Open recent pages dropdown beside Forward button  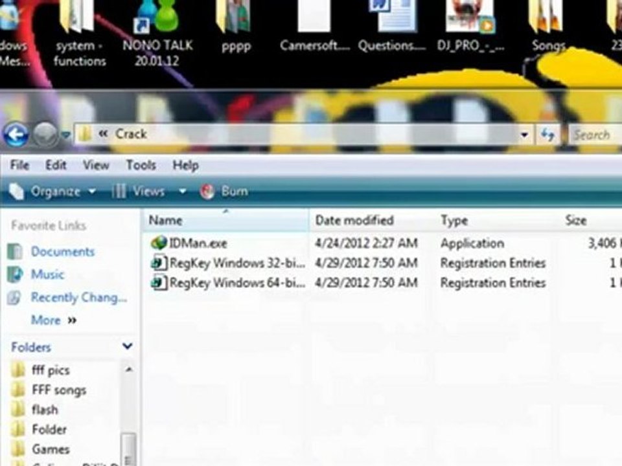tap(66, 135)
